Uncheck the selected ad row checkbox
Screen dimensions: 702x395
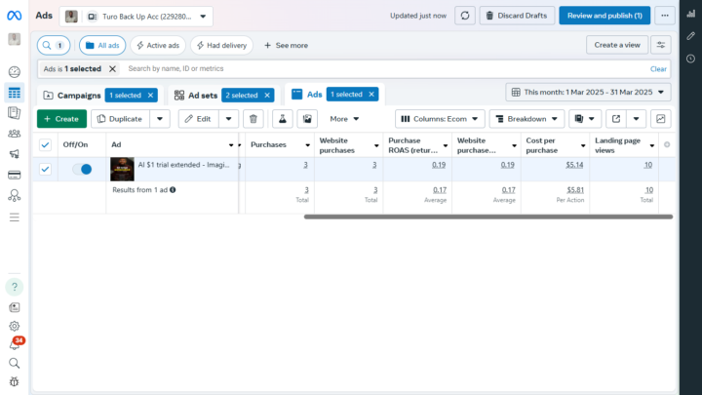pyautogui.click(x=45, y=170)
